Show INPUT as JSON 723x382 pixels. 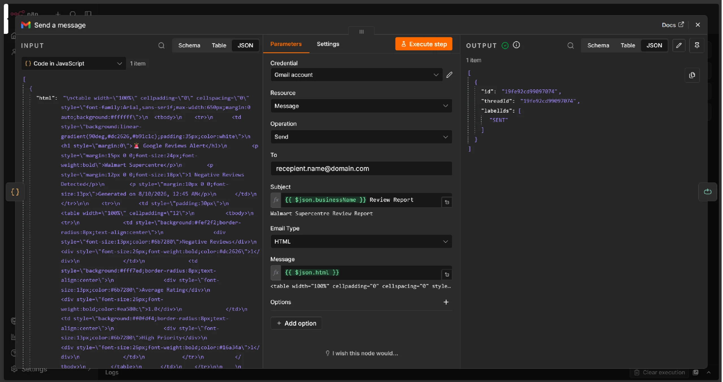coord(245,45)
